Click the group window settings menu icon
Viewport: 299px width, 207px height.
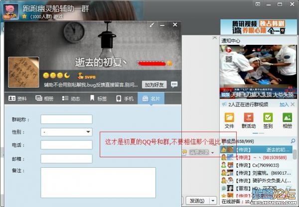point(258,4)
